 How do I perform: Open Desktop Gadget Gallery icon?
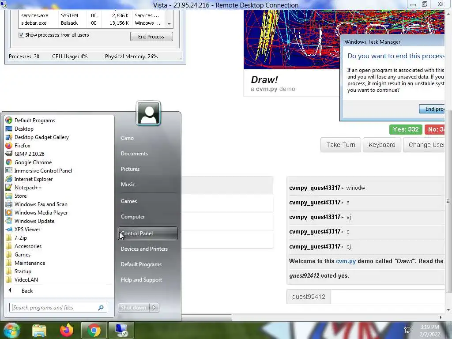[9, 137]
